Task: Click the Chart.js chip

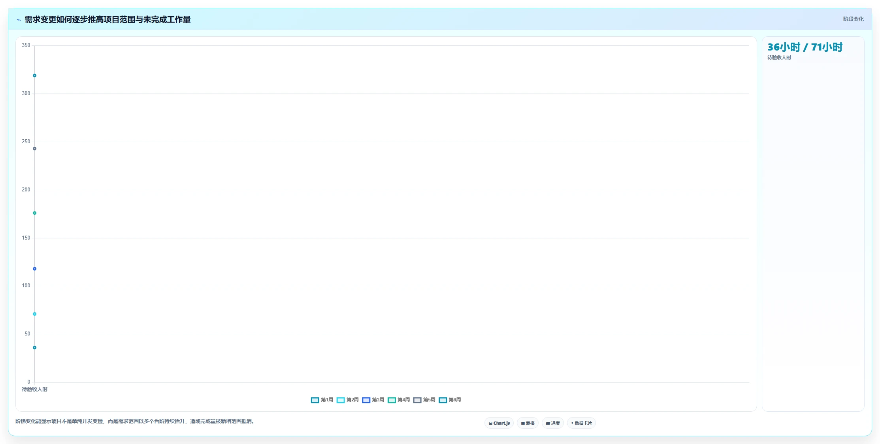Action: (499, 423)
